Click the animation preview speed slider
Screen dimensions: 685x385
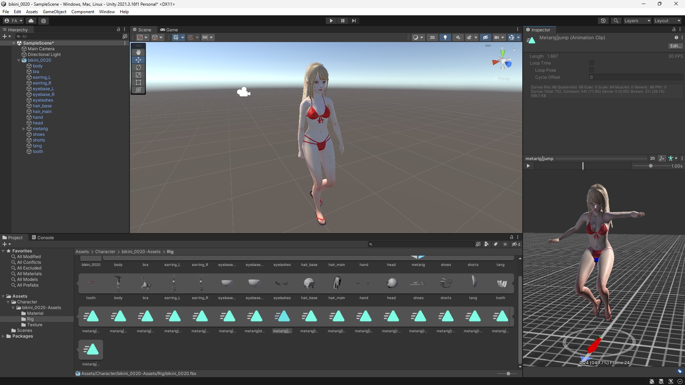point(651,166)
